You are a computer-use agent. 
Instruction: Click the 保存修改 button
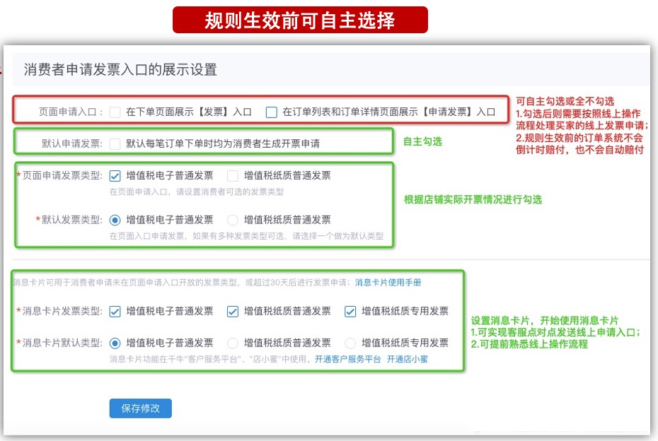coord(140,408)
